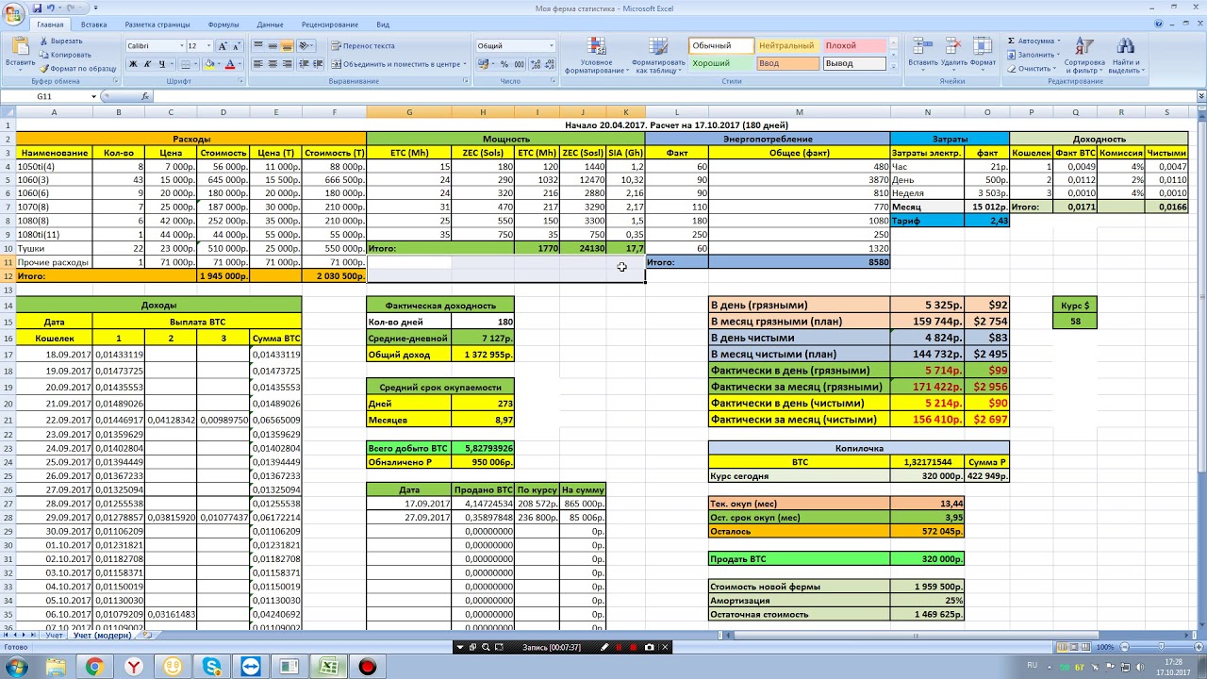Switch to the Формулы ribbon tab
Image resolution: width=1207 pixels, height=679 pixels.
(x=223, y=25)
